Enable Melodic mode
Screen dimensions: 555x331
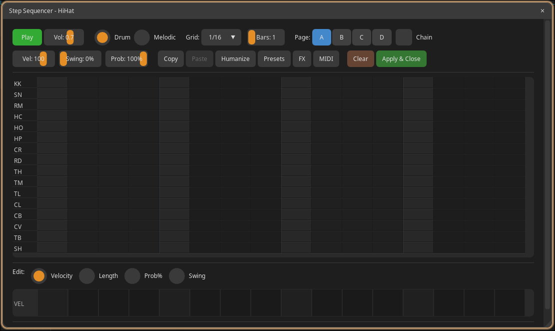point(141,37)
